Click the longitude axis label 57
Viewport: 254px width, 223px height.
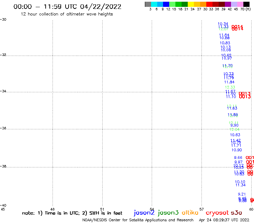(201, 209)
